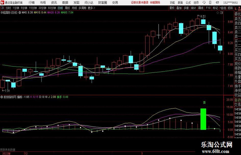Open the 市场 menu
This screenshot has height=155, width=241.
point(43,3)
